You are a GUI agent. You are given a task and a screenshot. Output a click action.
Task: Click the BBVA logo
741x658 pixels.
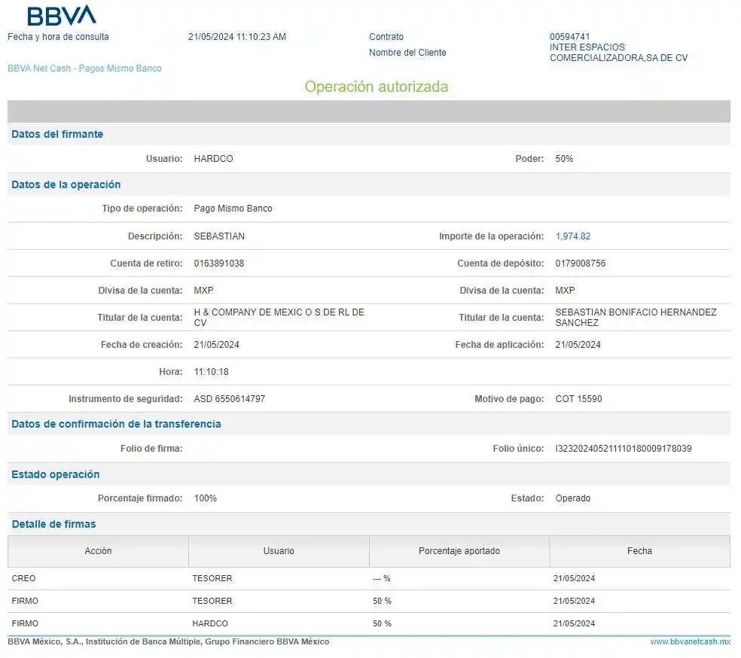click(x=62, y=16)
